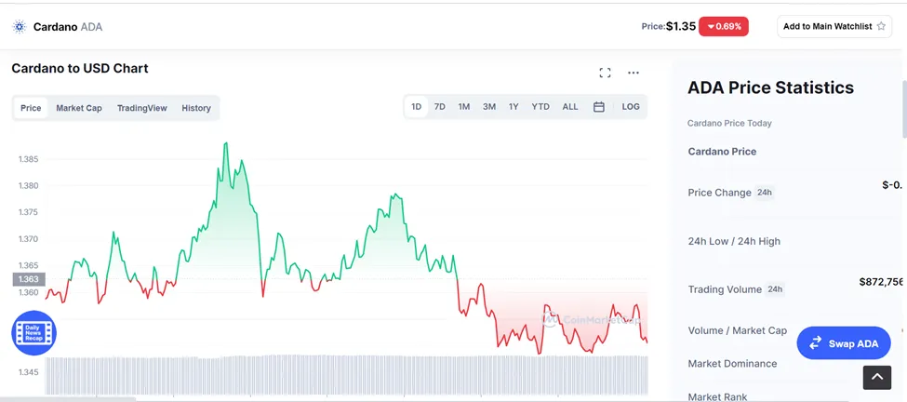Viewport: 907px width, 402px height.
Task: Click the Cardano Price Today label
Action: (729, 123)
